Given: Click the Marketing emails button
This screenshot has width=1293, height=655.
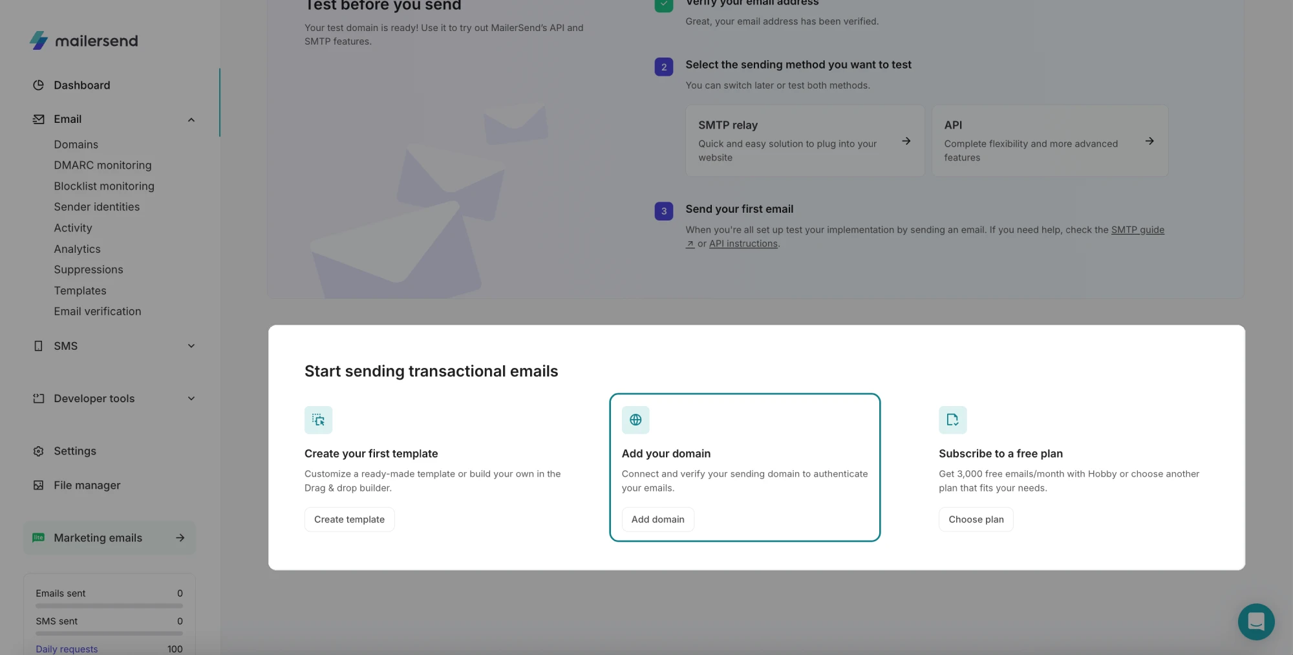Looking at the screenshot, I should click(109, 537).
